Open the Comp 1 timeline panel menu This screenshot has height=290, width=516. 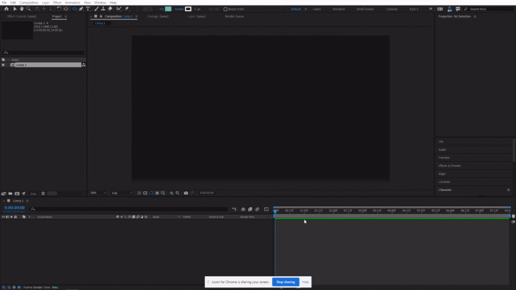coord(28,201)
